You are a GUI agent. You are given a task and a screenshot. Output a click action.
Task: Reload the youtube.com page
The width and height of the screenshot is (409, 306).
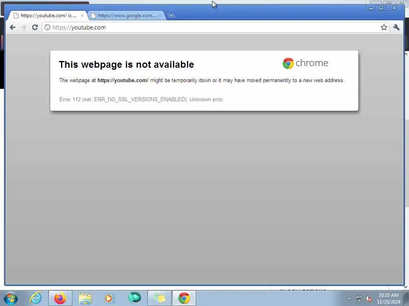(35, 27)
